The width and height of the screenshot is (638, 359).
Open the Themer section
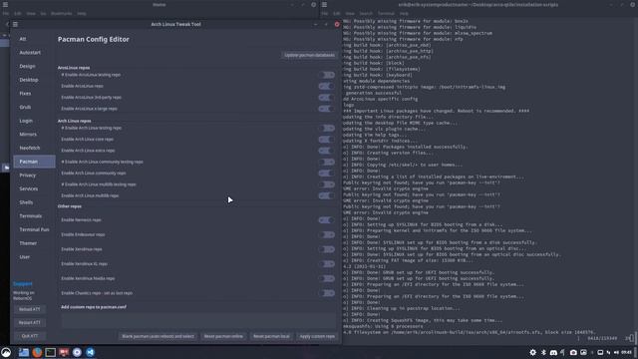(x=34, y=243)
